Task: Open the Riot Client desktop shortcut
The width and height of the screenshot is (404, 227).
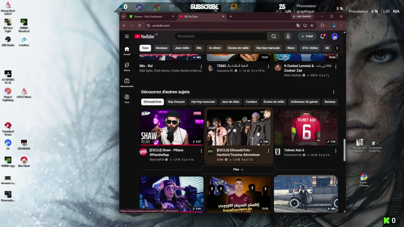Action: 24,162
